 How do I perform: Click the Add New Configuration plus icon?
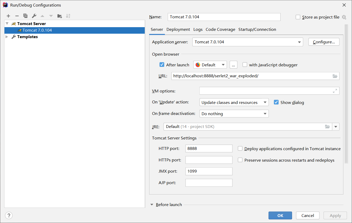8,16
